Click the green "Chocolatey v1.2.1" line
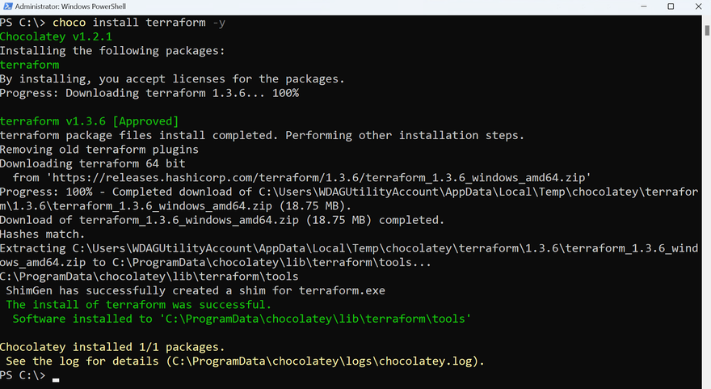Viewport: 711px width, 389px height. click(x=54, y=36)
